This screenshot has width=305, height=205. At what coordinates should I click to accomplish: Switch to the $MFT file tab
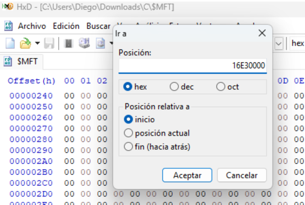point(21,61)
